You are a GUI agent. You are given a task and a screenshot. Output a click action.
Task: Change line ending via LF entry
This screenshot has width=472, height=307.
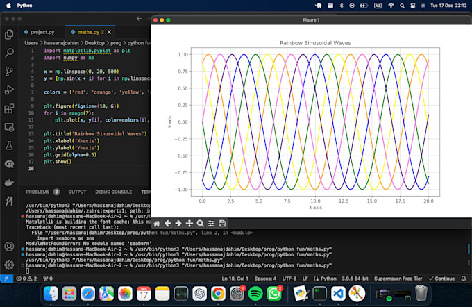305,279
